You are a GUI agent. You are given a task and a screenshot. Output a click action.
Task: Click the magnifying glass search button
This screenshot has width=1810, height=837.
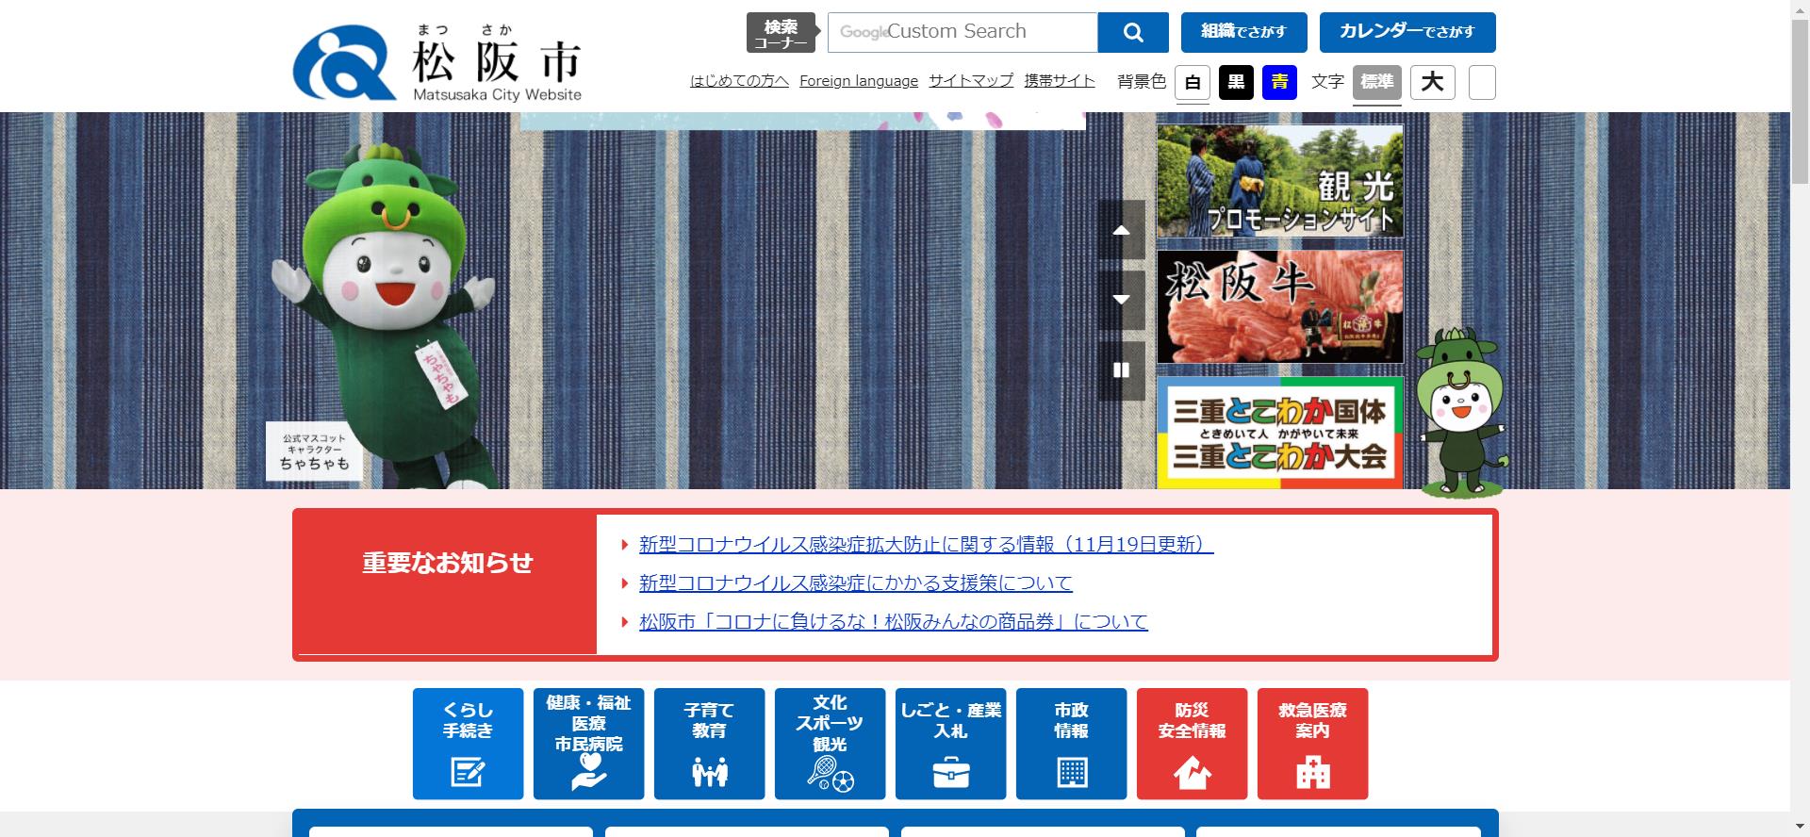coord(1133,33)
